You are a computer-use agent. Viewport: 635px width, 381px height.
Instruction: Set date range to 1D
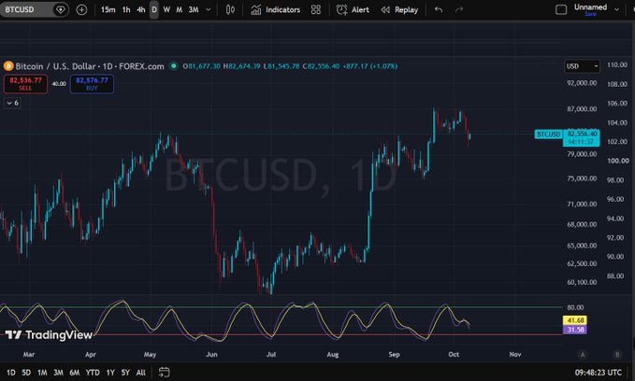click(x=11, y=373)
